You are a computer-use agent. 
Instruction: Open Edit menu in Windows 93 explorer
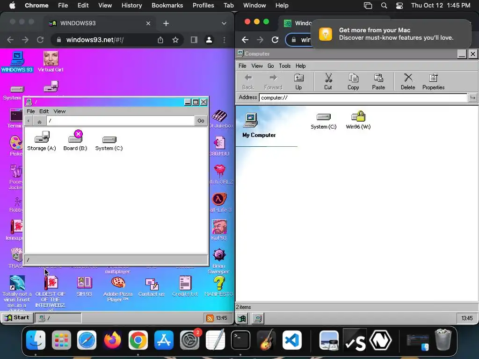(44, 111)
